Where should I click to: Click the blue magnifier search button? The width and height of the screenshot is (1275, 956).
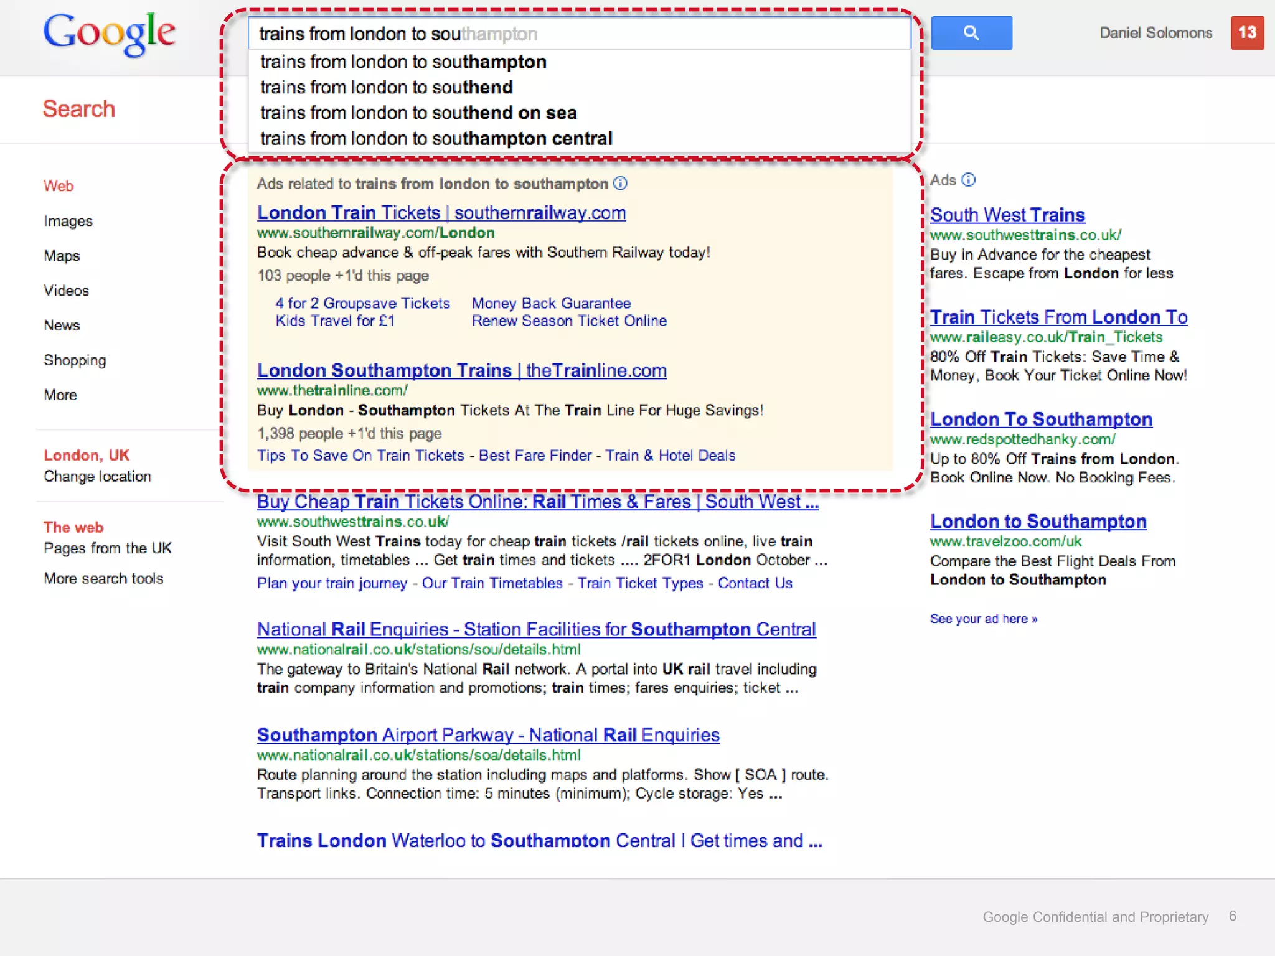click(971, 33)
